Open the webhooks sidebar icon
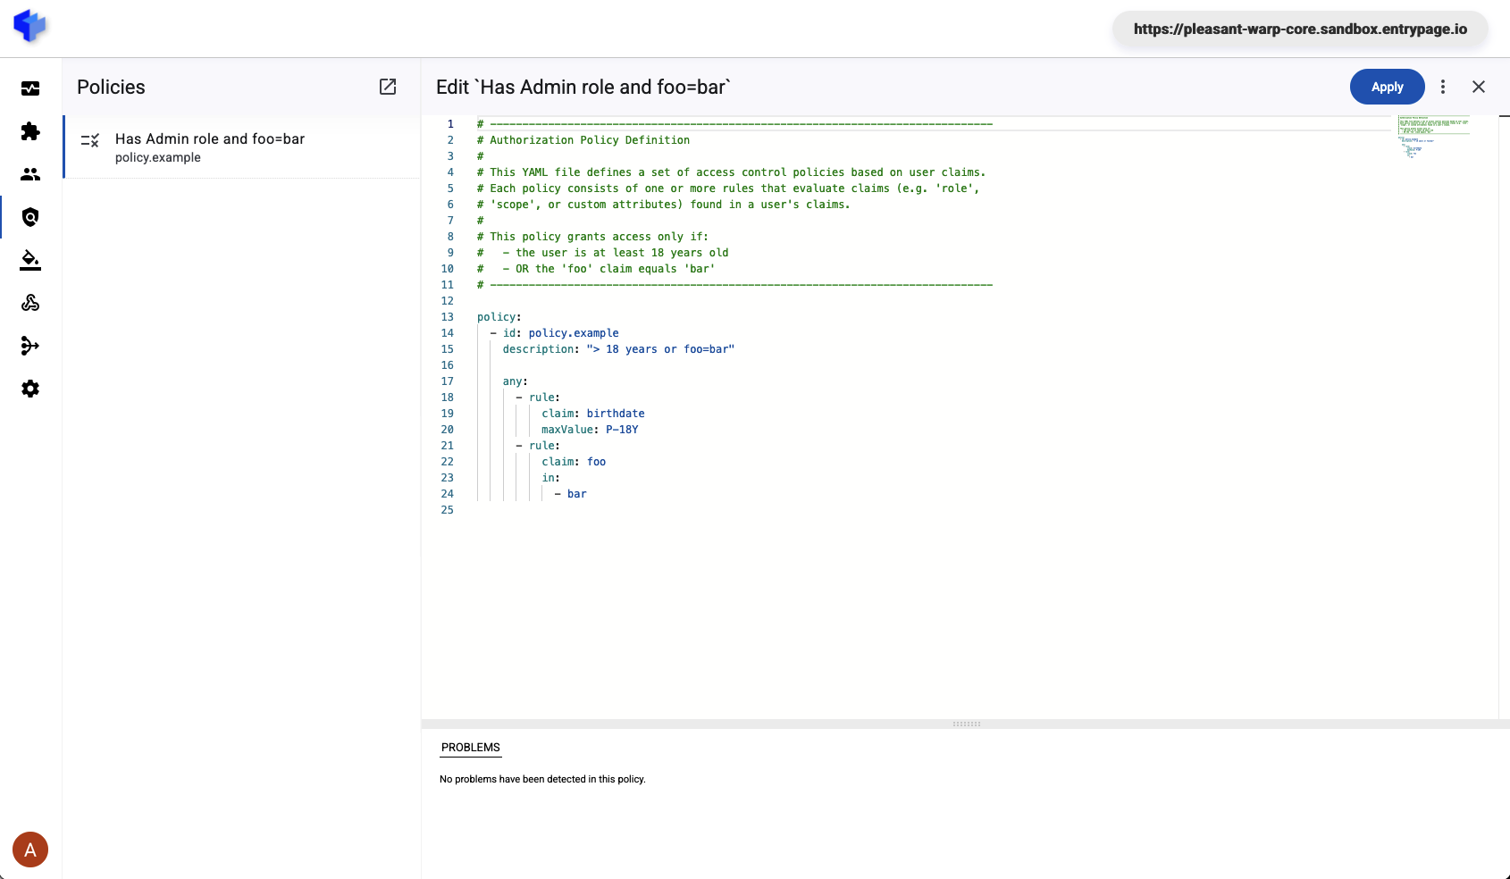The height and width of the screenshot is (879, 1510). coord(30,303)
